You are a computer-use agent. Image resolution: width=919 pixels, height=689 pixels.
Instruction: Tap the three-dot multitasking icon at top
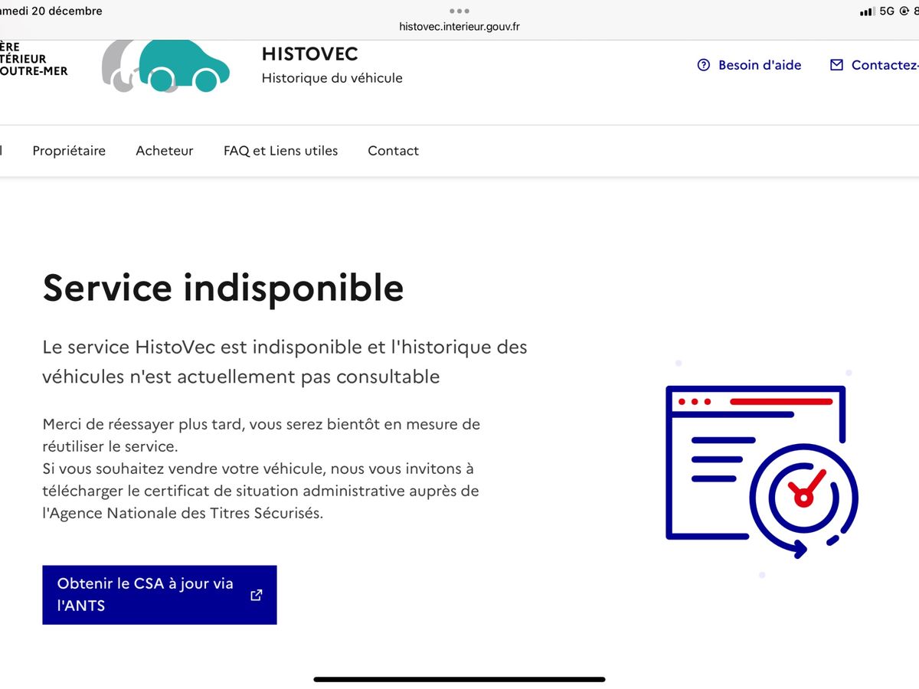(459, 11)
